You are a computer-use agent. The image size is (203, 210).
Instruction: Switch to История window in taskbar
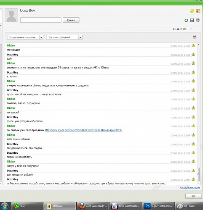(x=59, y=206)
